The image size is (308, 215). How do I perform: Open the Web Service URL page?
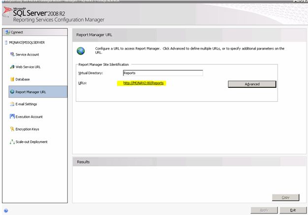click(x=28, y=67)
